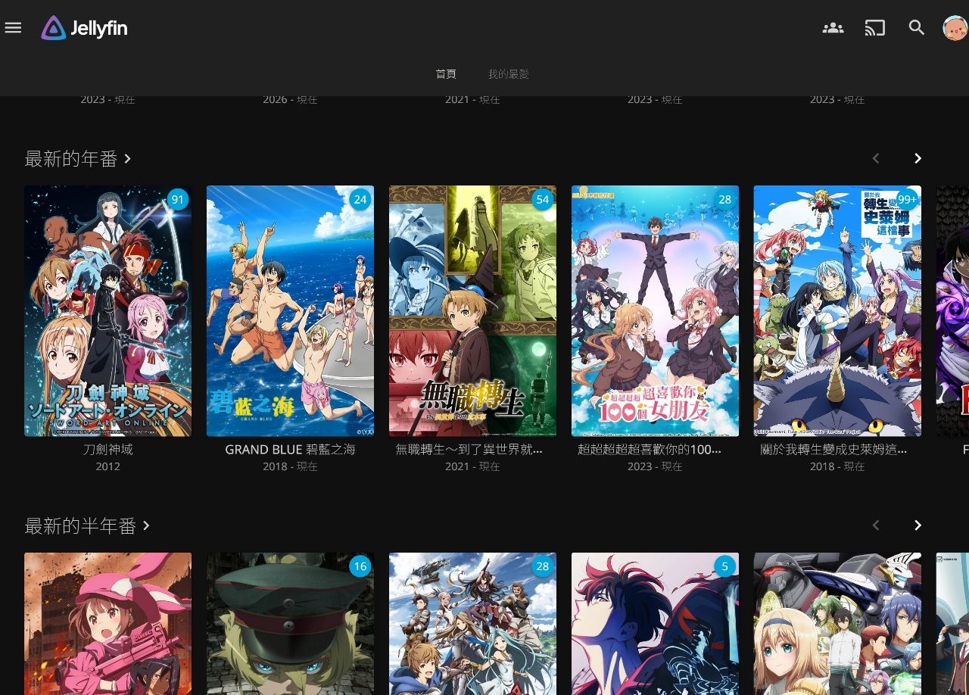Click 2021 - 現在 under 無職轉生
Viewport: 969px width, 695px height.
click(x=472, y=466)
